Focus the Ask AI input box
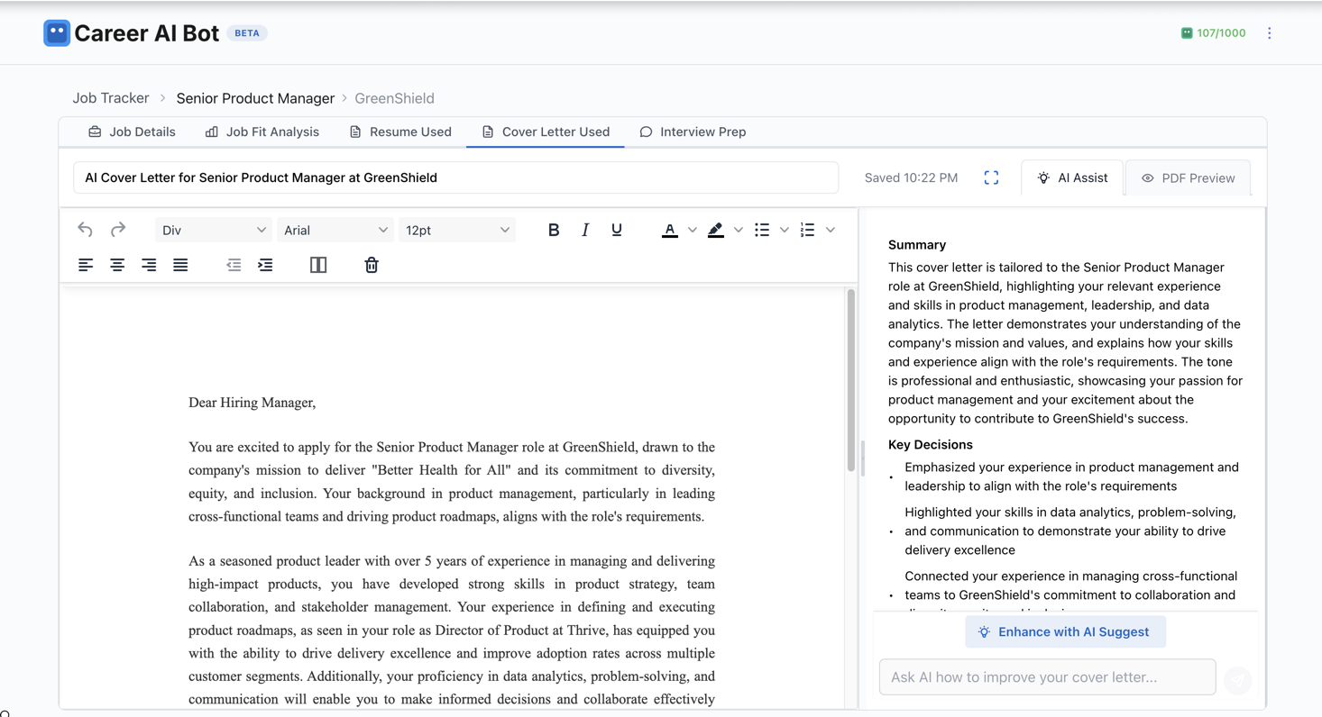Image resolution: width=1322 pixels, height=717 pixels. 1047,677
